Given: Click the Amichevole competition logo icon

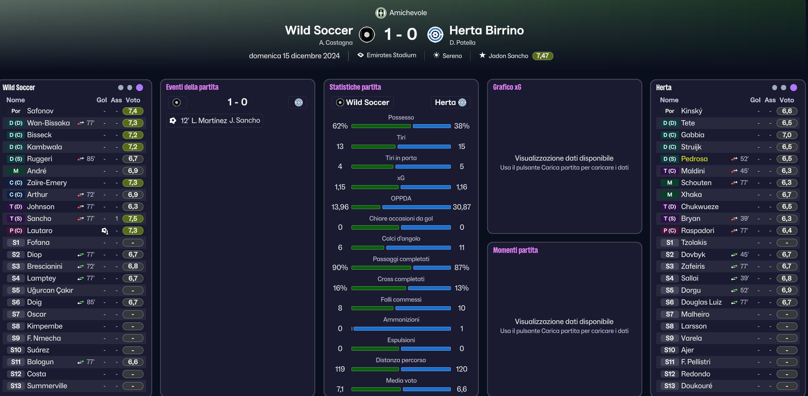Looking at the screenshot, I should 381,13.
